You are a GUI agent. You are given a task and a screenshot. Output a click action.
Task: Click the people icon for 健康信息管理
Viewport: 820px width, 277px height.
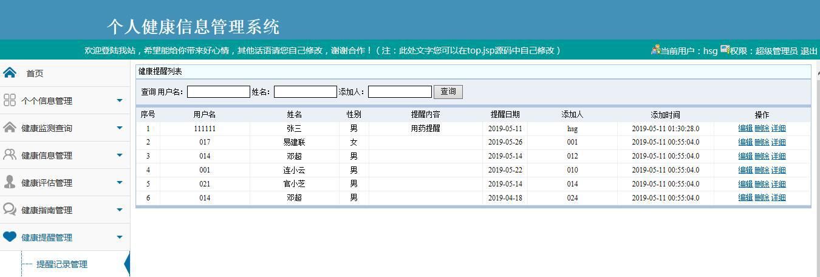coord(10,154)
